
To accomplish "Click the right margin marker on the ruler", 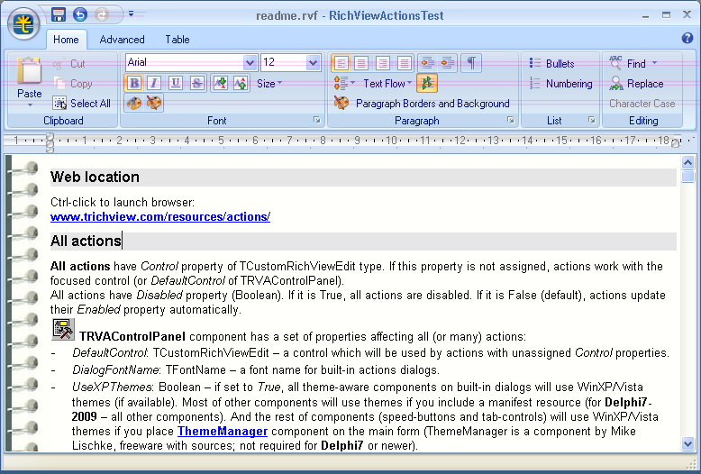I will (676, 142).
